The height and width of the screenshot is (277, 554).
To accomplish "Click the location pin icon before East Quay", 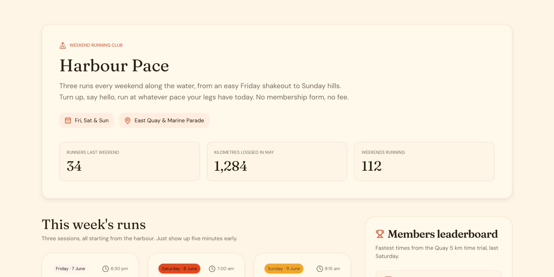I will [128, 121].
